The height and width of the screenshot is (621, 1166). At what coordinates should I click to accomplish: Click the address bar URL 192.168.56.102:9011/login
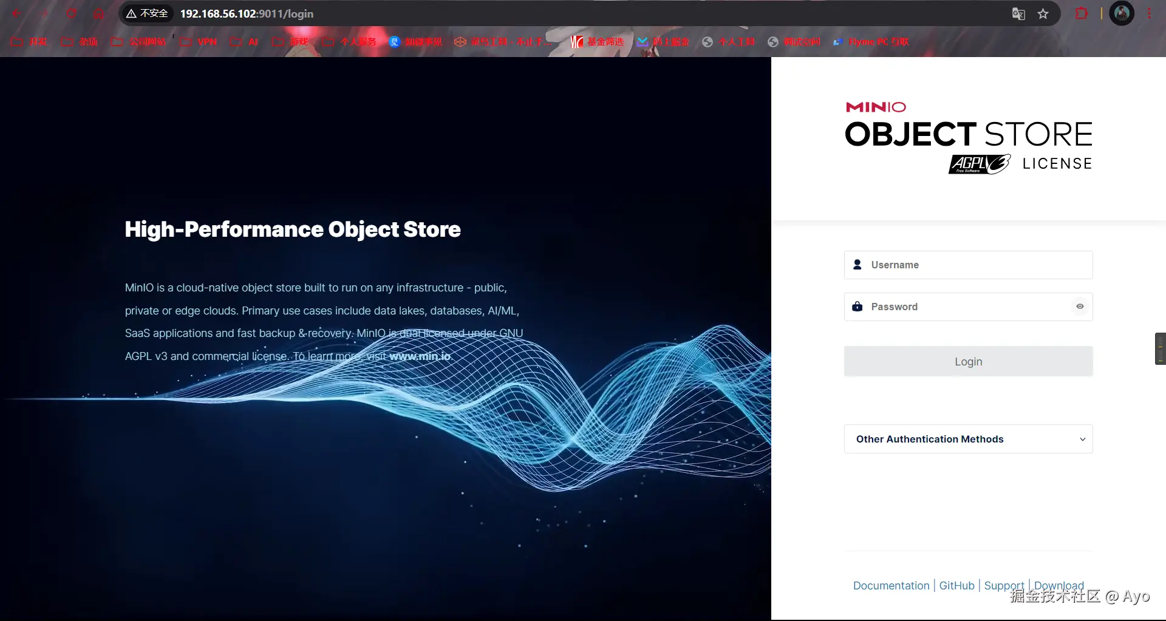(247, 14)
